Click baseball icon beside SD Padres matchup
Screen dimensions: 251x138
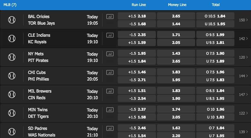[x=12, y=132]
